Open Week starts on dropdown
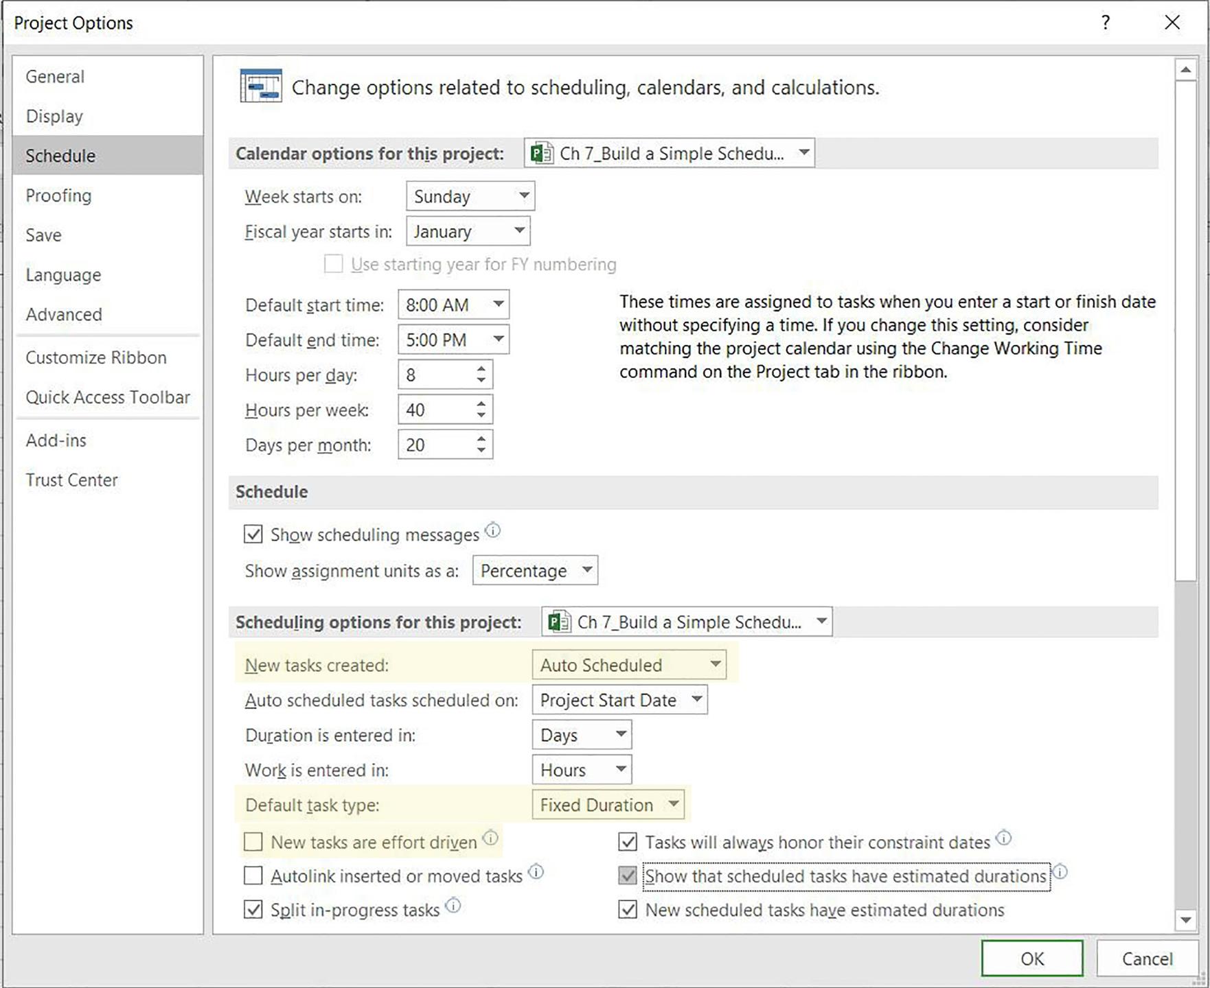The height and width of the screenshot is (988, 1210). [x=470, y=196]
